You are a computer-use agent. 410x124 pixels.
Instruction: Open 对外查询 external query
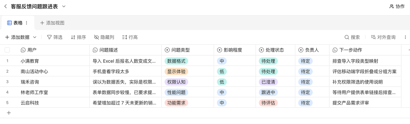[x=383, y=37]
